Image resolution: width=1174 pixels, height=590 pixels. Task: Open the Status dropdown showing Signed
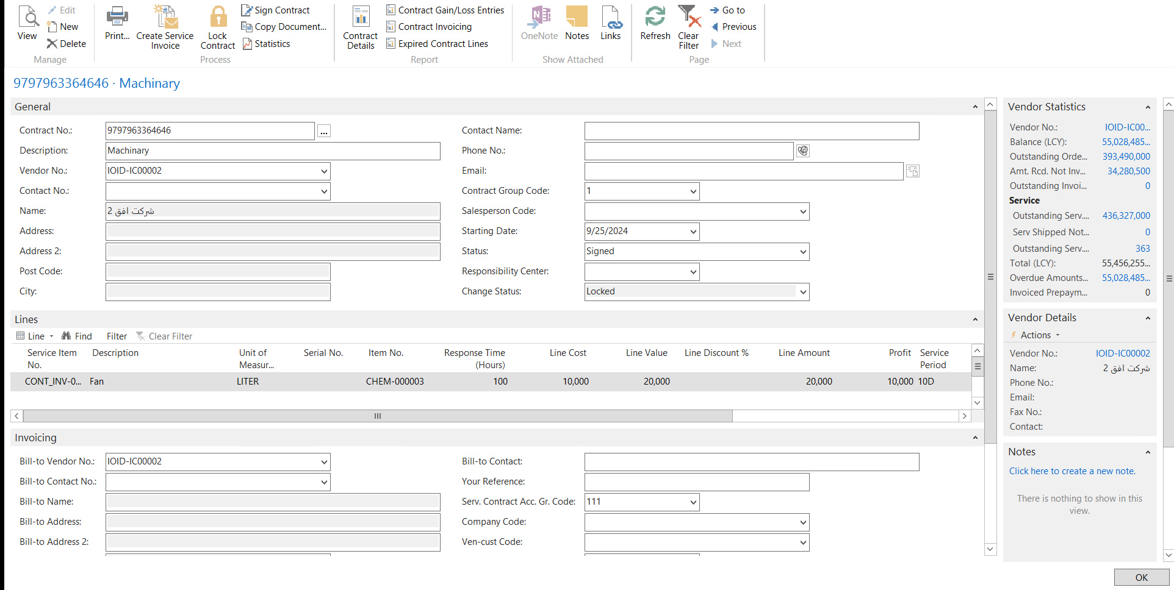pos(803,252)
